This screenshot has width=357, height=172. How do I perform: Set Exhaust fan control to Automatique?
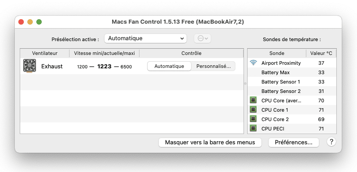click(x=169, y=66)
